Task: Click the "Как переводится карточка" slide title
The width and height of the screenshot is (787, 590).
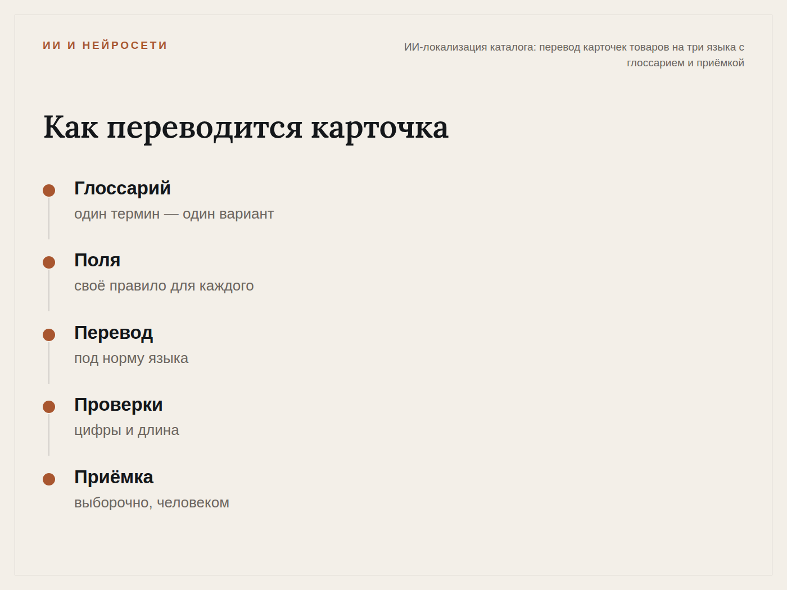Action: (x=246, y=128)
